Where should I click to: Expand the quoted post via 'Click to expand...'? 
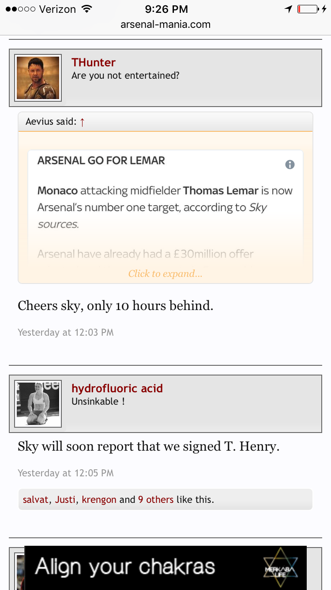click(x=165, y=274)
